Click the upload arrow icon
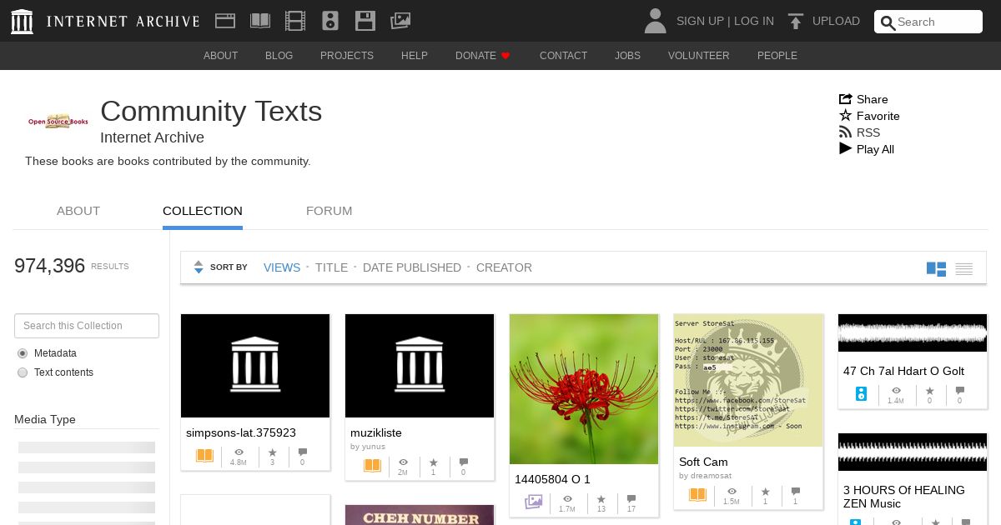This screenshot has height=525, width=1001. click(x=796, y=22)
